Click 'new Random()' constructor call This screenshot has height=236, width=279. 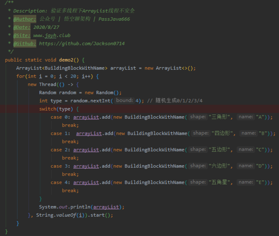coord(102,93)
